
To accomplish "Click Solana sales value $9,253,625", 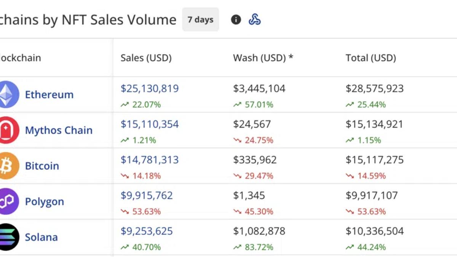I will click(x=147, y=231).
